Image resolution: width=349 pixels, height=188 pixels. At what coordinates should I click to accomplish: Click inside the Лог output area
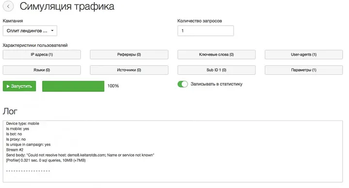[x=173, y=151]
